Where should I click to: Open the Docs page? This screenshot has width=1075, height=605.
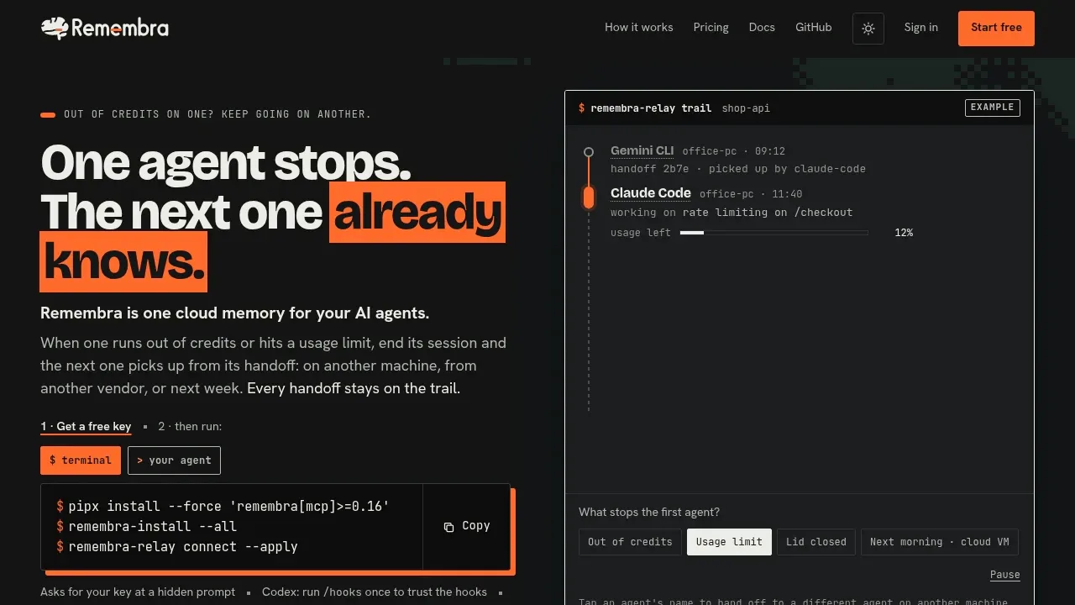point(762,28)
